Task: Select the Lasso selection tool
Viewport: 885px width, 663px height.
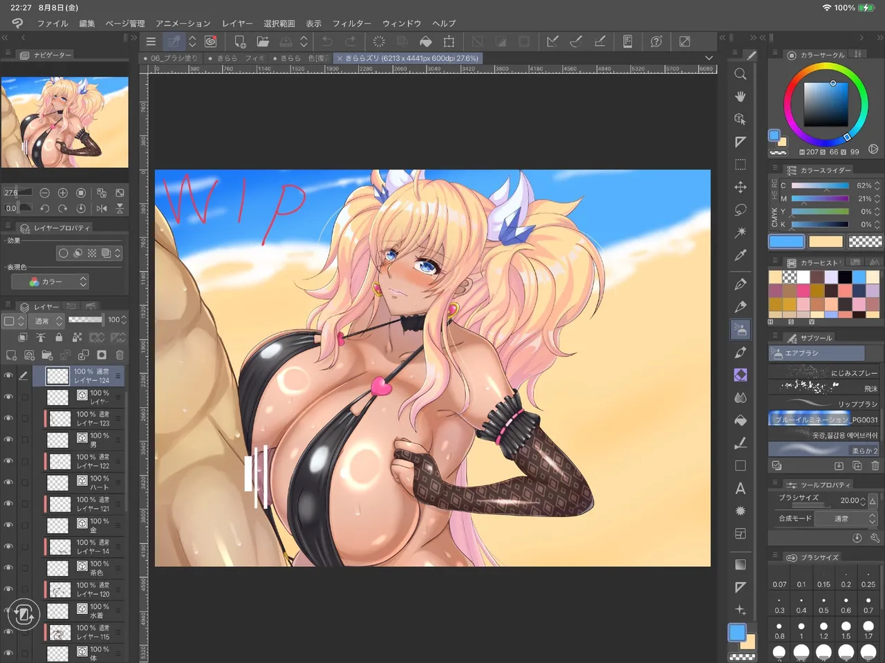Action: [740, 209]
